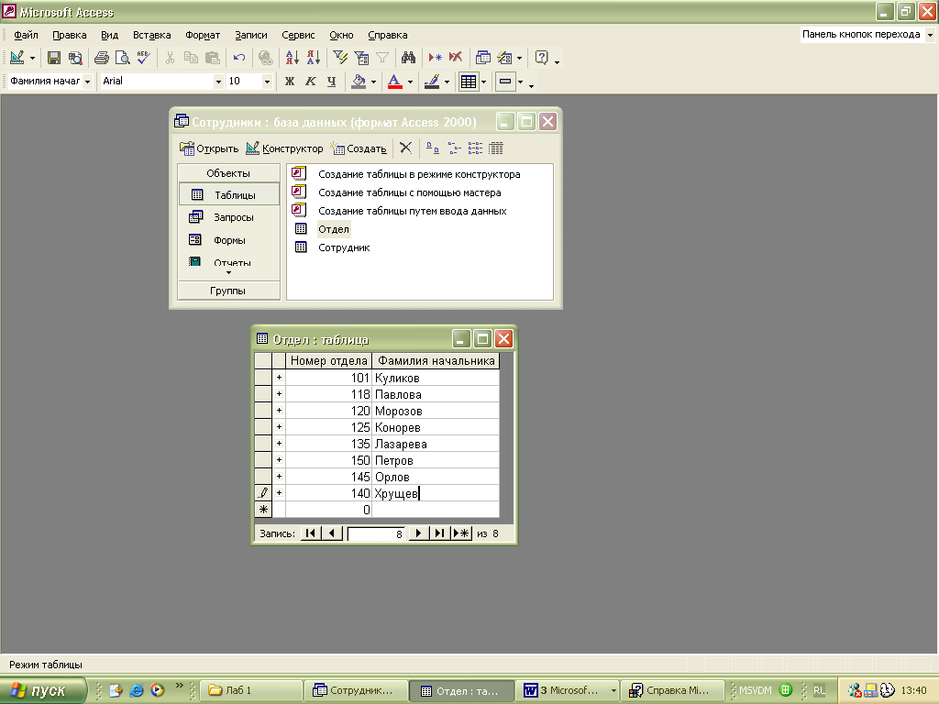Apply filter by selection icon
This screenshot has height=704, width=939.
(x=340, y=58)
